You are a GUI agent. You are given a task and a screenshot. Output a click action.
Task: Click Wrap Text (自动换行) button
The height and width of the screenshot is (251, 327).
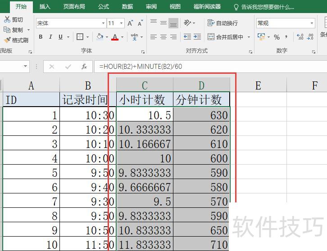tap(223, 23)
